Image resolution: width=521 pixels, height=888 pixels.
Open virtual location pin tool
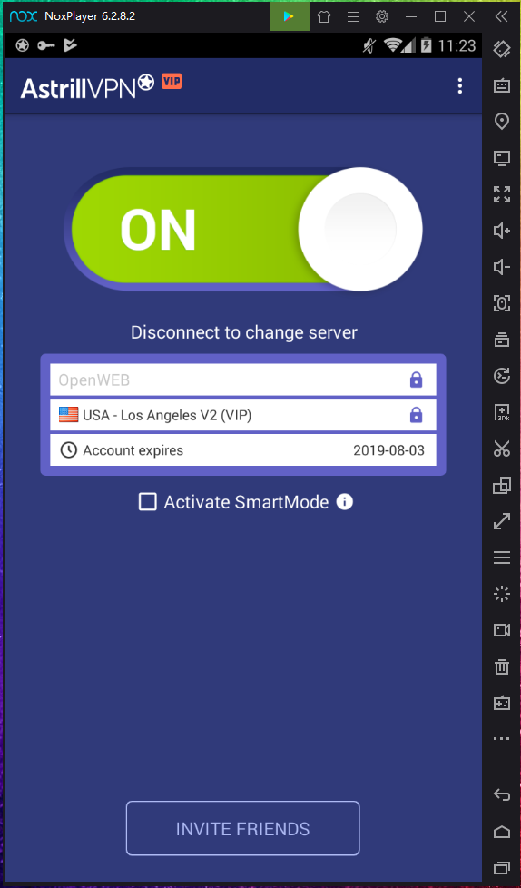[502, 121]
